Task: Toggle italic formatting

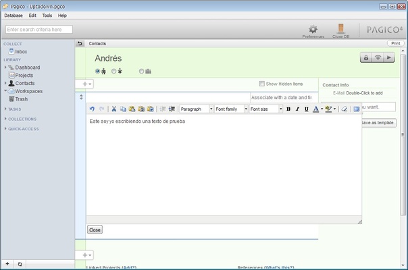Action: pyautogui.click(x=297, y=109)
